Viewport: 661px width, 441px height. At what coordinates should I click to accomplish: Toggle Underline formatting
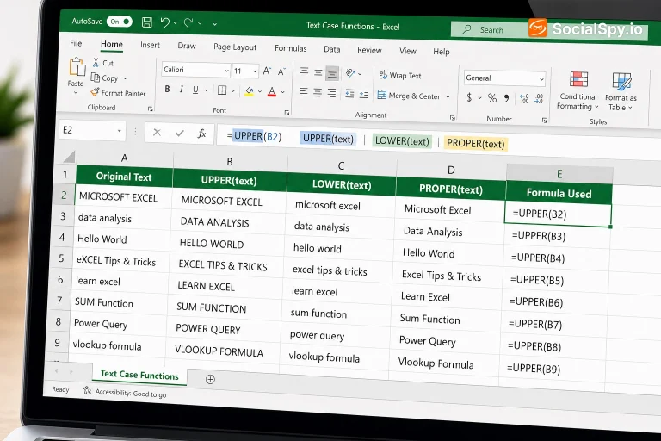[195, 90]
